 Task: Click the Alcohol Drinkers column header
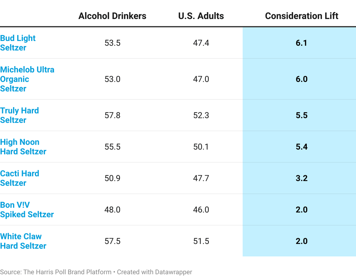pyautogui.click(x=112, y=16)
